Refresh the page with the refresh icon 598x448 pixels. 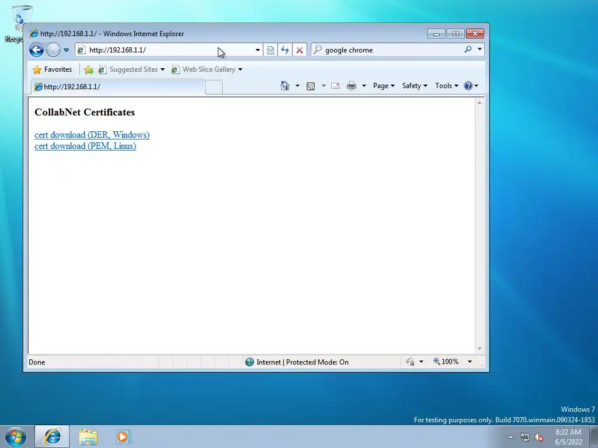285,50
